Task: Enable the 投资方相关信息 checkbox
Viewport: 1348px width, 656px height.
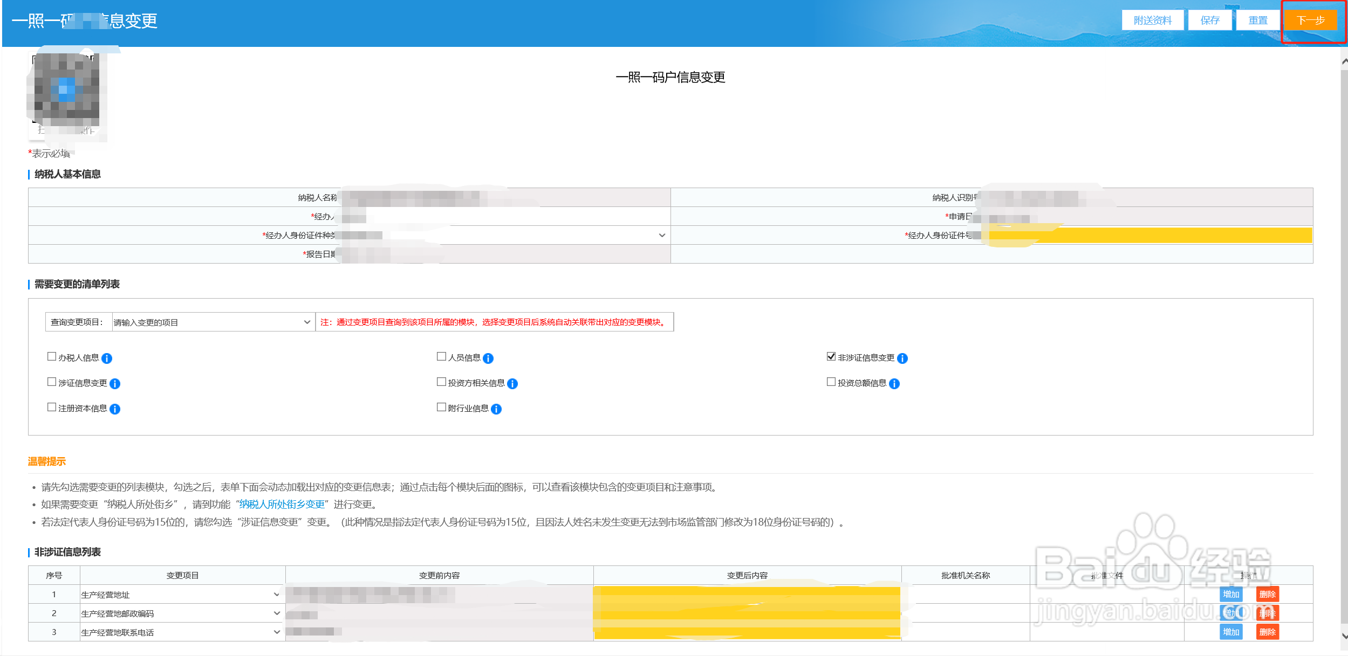Action: point(441,382)
